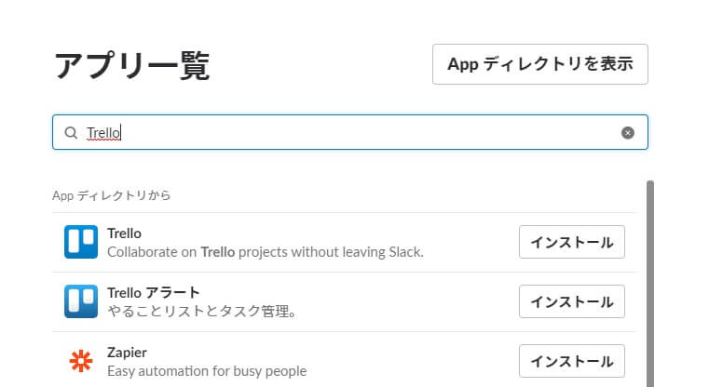Select the Collaborate on Trello projects description
The width and height of the screenshot is (709, 387).
(266, 252)
